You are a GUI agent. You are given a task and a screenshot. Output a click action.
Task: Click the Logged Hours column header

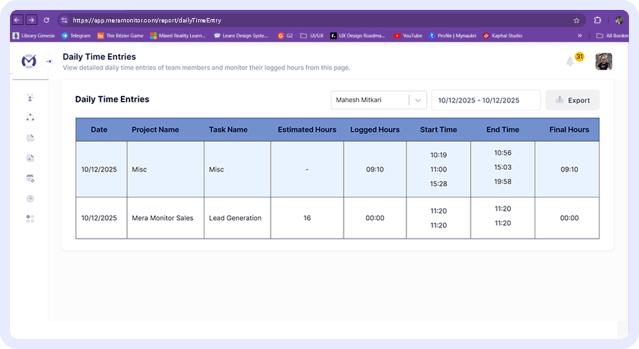click(x=374, y=130)
